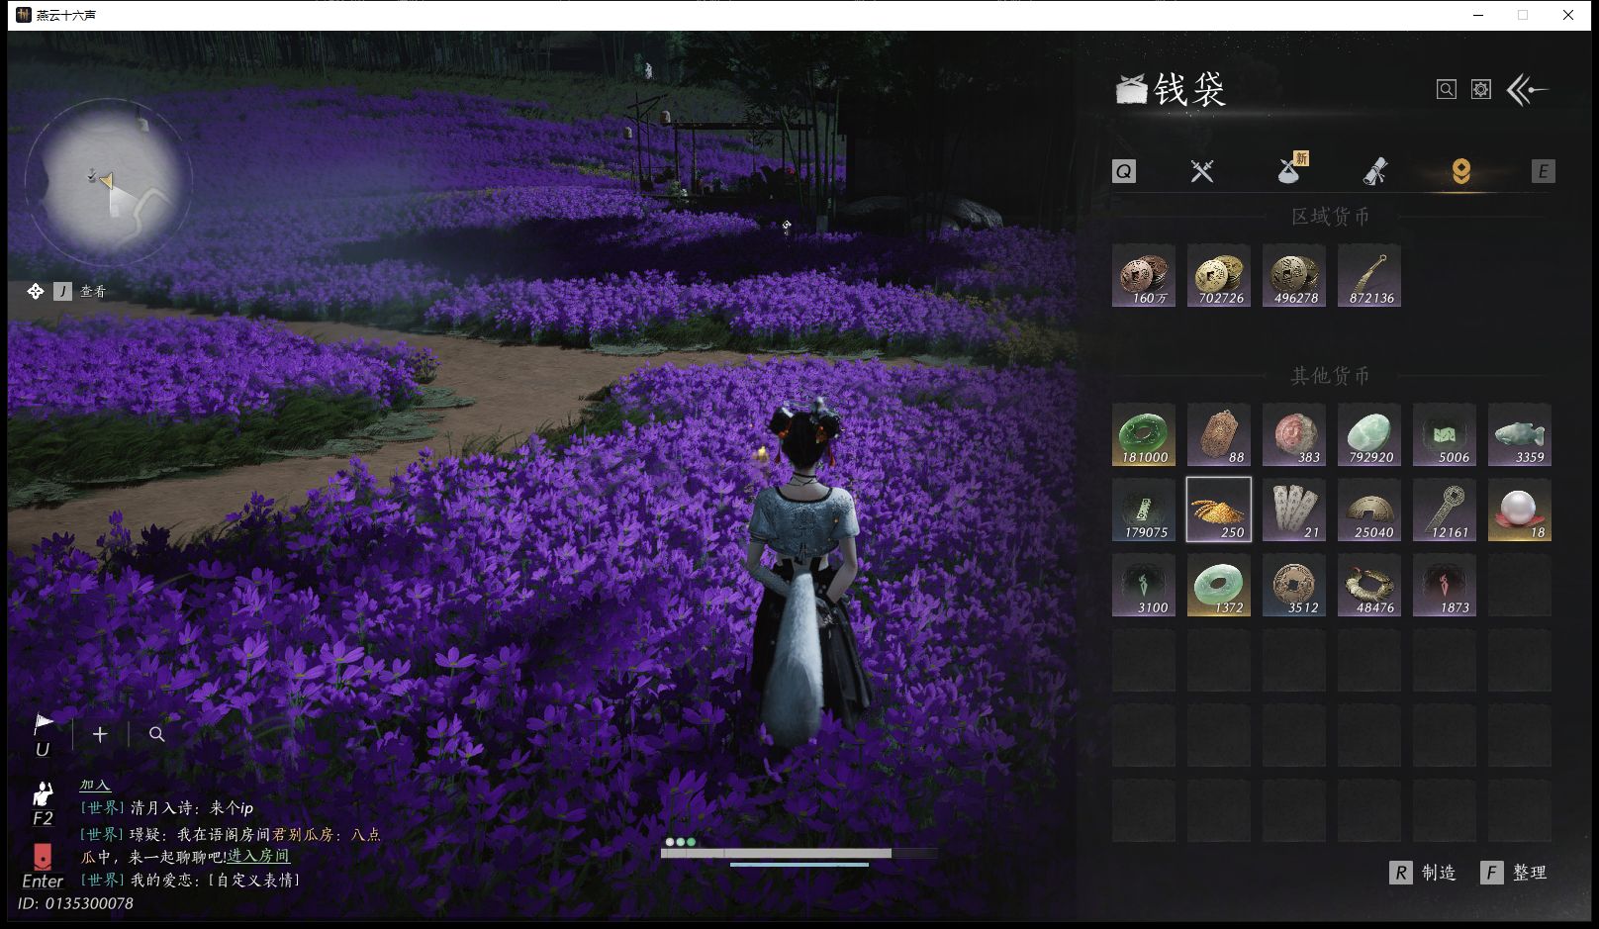The image size is (1599, 929).
Task: Click the F2 character emote icon
Action: point(43,804)
